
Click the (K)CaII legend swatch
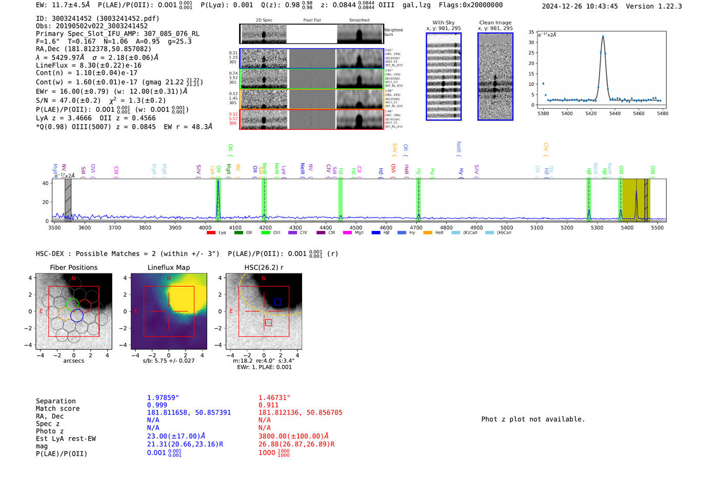[x=456, y=232]
